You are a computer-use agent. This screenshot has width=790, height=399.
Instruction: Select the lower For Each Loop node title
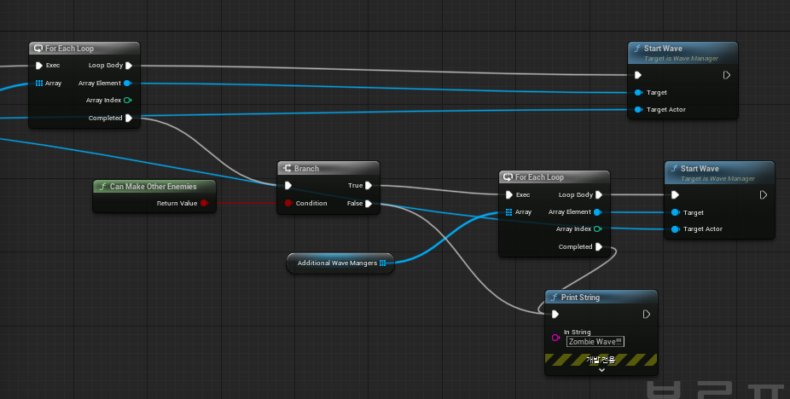pos(539,177)
